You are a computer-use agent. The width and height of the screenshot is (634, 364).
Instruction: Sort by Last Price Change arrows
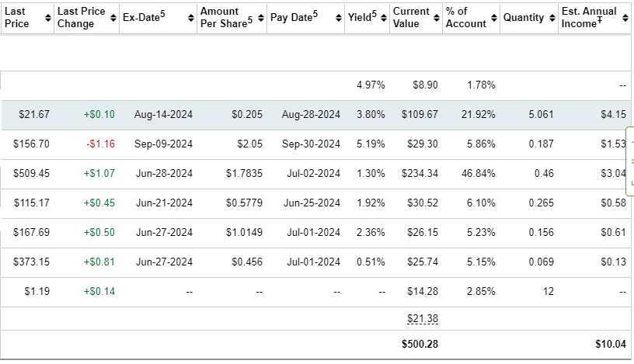point(115,18)
